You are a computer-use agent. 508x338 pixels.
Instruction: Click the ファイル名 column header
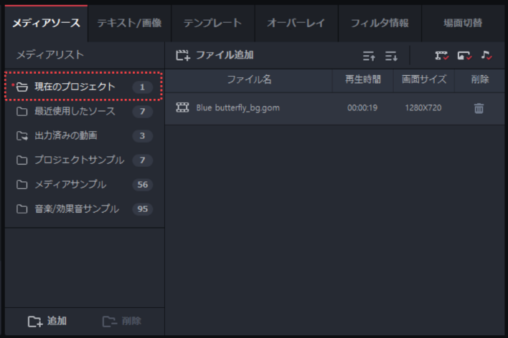249,80
